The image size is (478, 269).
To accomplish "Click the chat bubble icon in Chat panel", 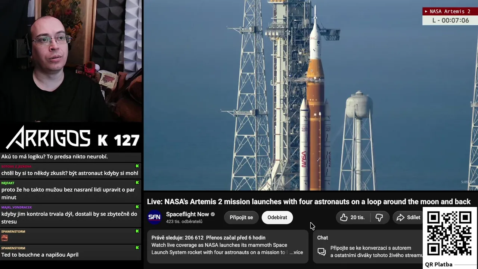I will click(x=322, y=252).
